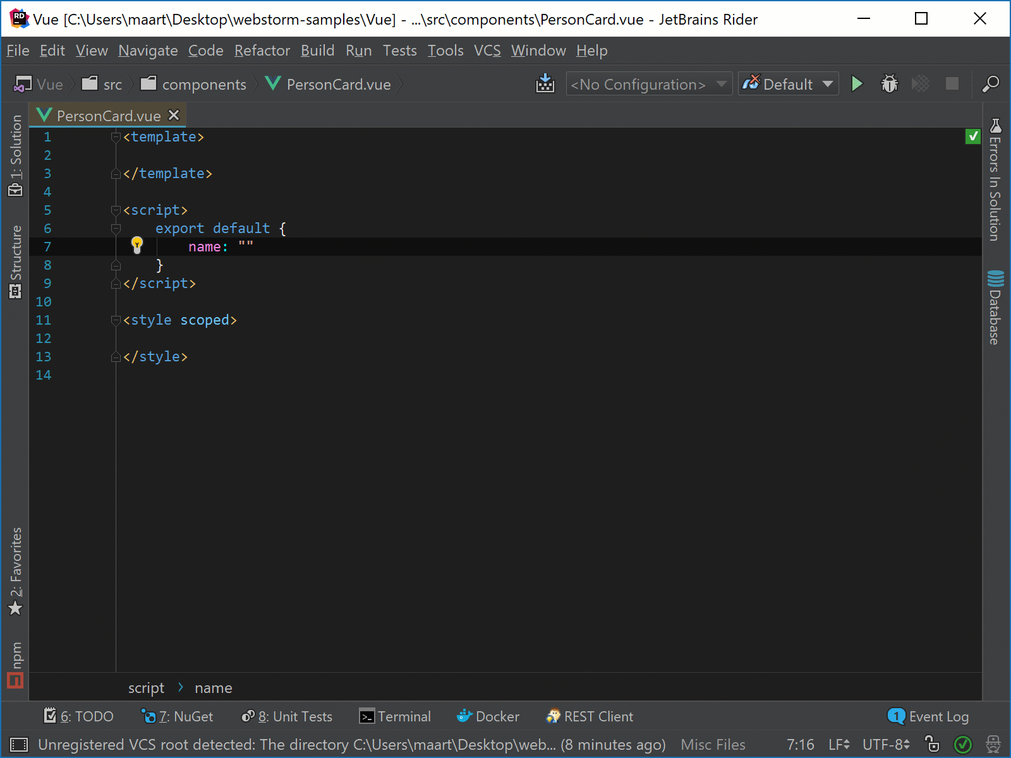Open the Refactor menu
Image resolution: width=1011 pixels, height=758 pixels.
point(262,51)
